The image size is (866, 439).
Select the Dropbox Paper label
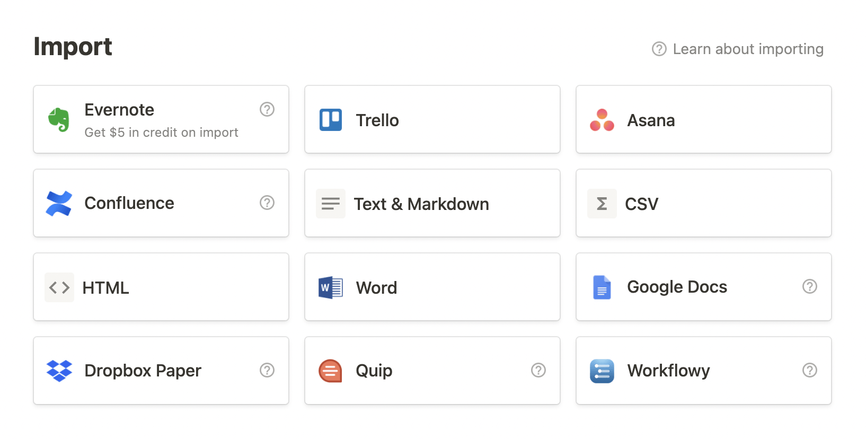[x=143, y=371]
